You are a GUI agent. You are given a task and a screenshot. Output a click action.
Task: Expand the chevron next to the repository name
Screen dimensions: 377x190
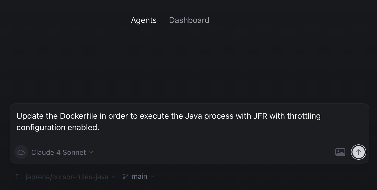pyautogui.click(x=114, y=177)
